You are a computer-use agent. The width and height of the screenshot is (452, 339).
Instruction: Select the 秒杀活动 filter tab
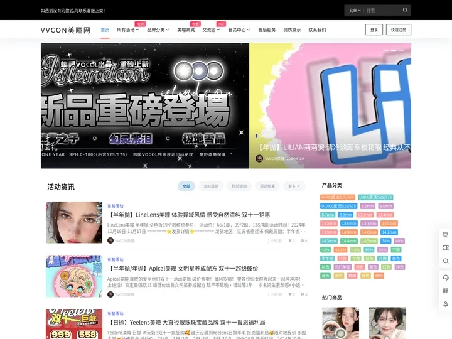[x=239, y=186]
